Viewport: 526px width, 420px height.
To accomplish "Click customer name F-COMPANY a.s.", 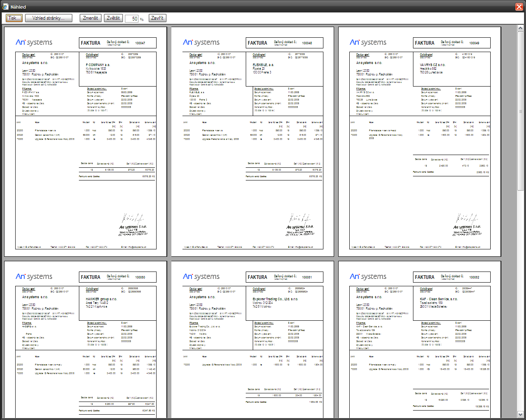I will (x=98, y=65).
